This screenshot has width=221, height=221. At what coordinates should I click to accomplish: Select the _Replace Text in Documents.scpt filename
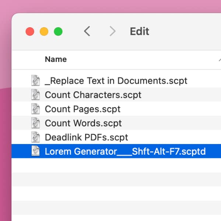116,81
